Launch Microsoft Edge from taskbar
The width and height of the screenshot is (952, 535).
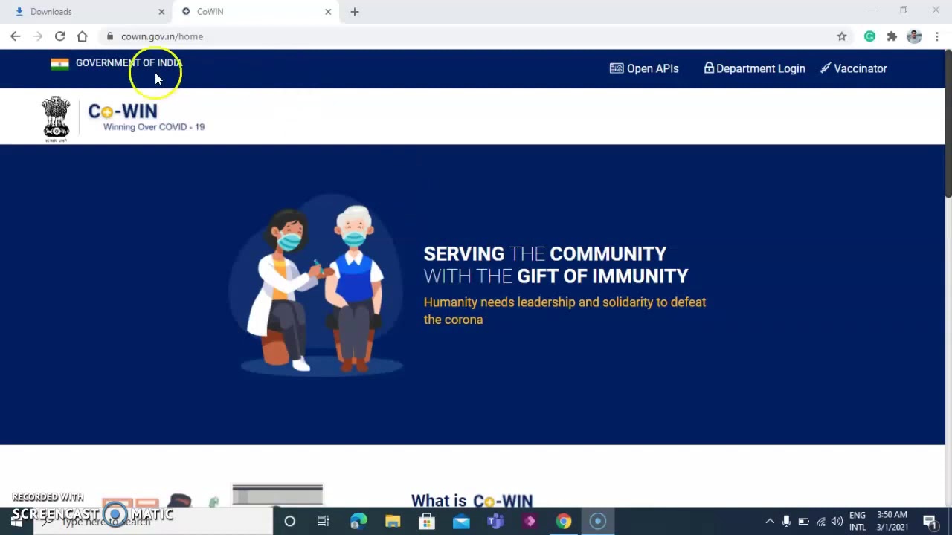tap(358, 522)
